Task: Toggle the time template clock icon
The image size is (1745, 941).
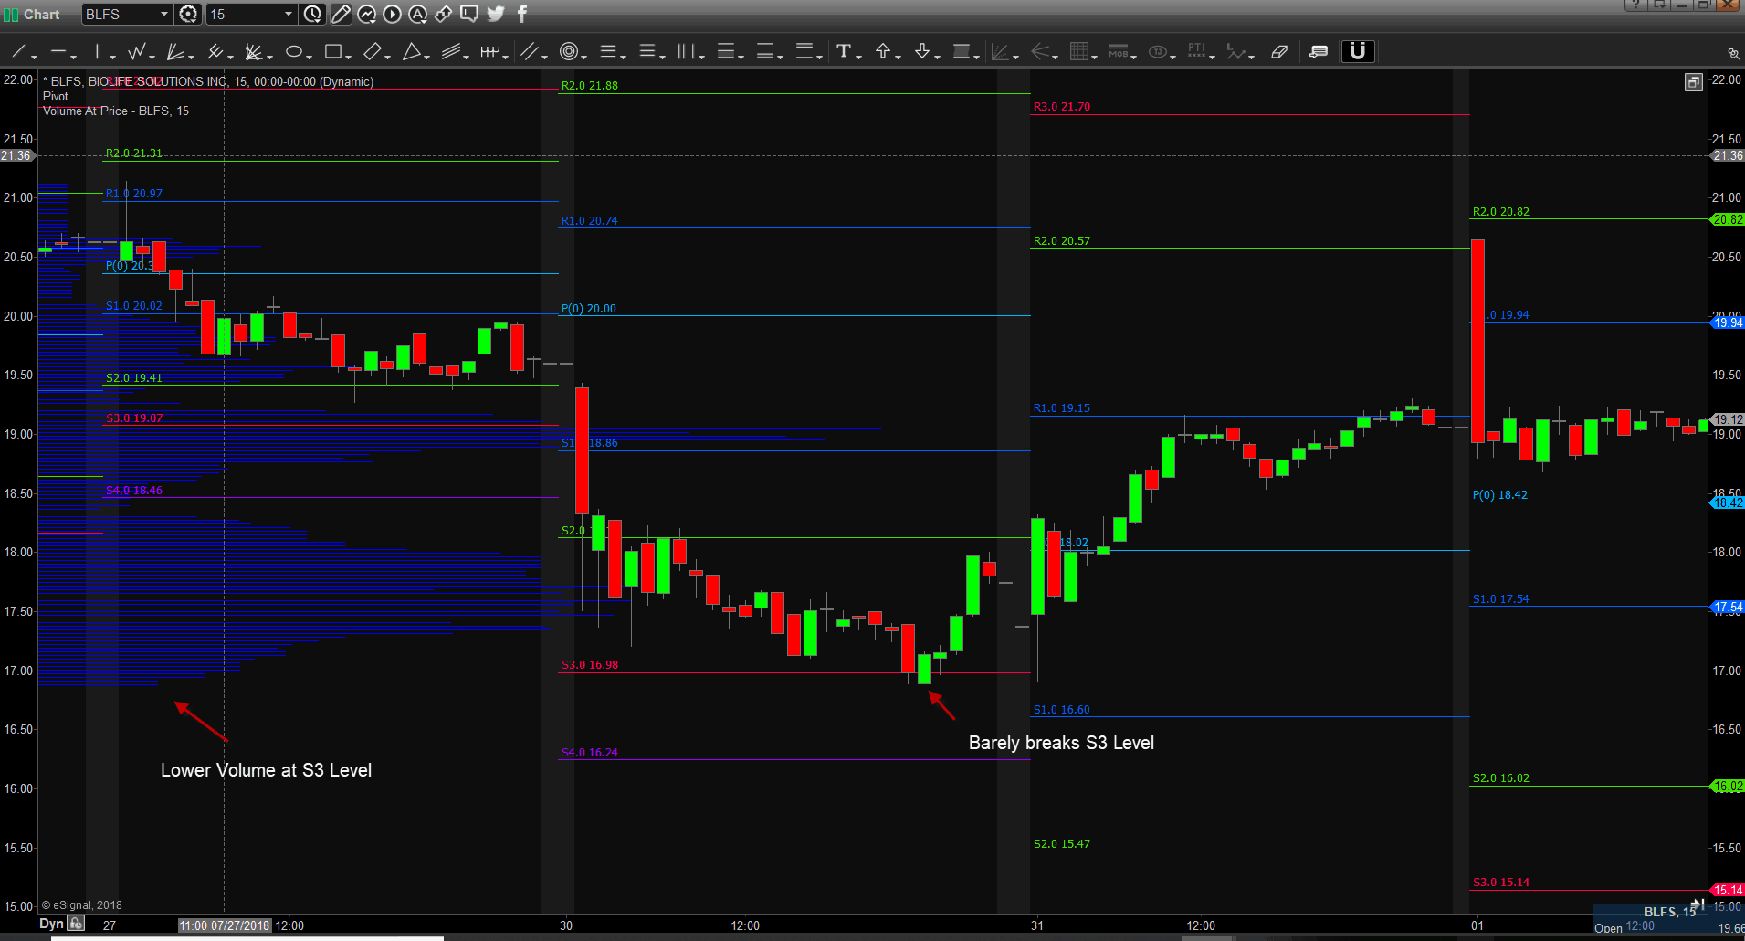Action: point(311,14)
